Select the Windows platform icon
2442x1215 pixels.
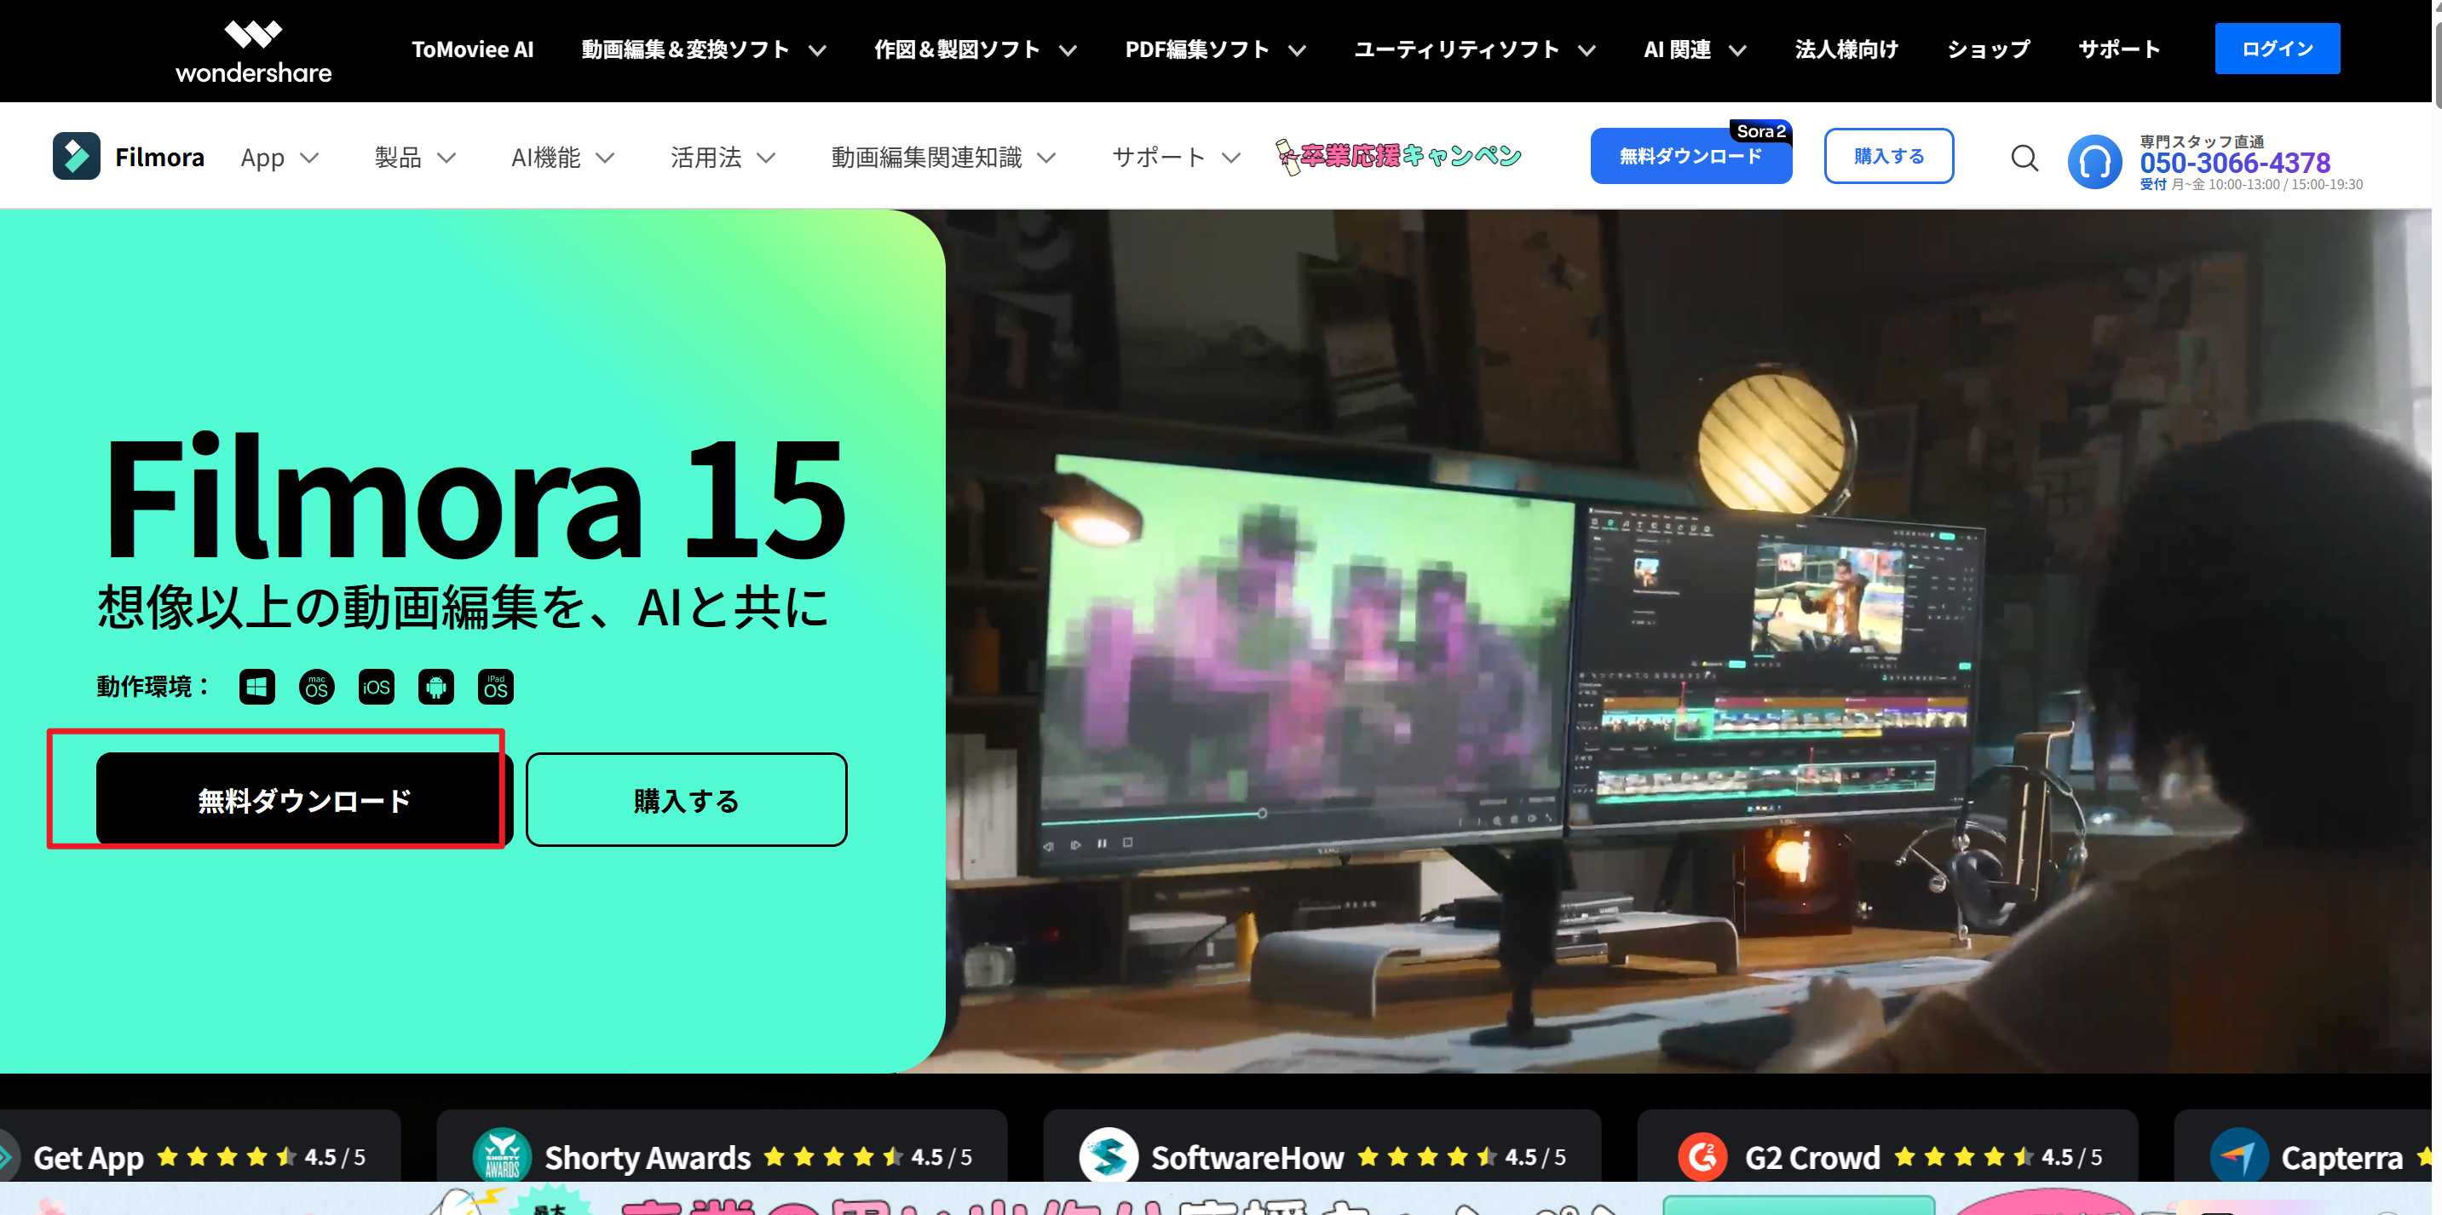coord(257,687)
